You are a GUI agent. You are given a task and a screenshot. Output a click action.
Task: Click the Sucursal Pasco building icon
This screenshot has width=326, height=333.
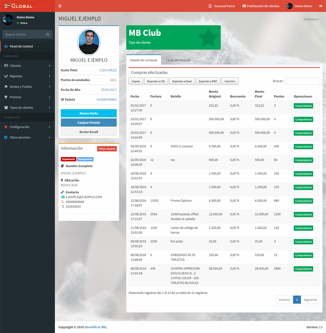pyautogui.click(x=210, y=6)
